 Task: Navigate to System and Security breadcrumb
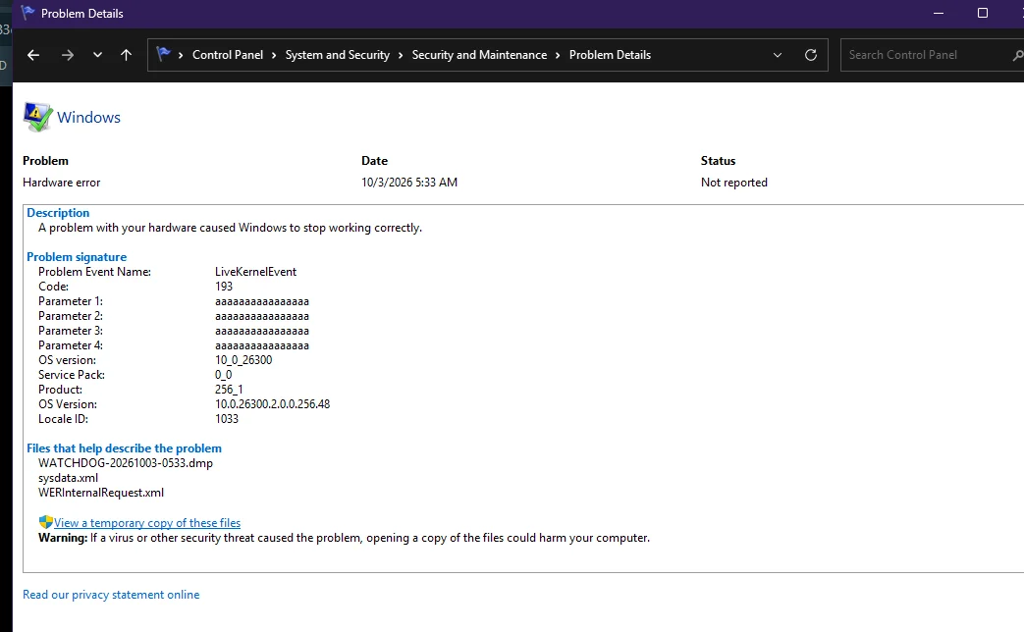337,55
